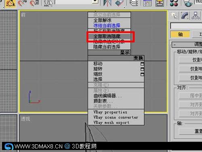This screenshot has width=202, height=152.
Task: Switch to the Modify panel tab
Action: click(x=185, y=16)
